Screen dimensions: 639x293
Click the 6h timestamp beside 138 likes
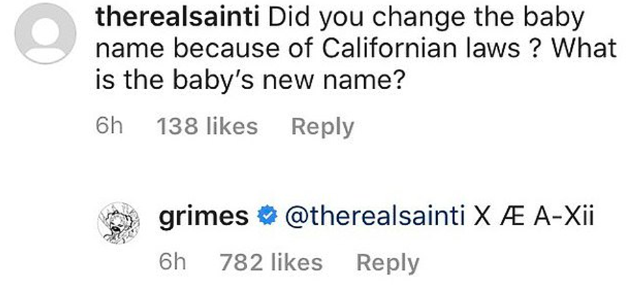click(x=108, y=126)
